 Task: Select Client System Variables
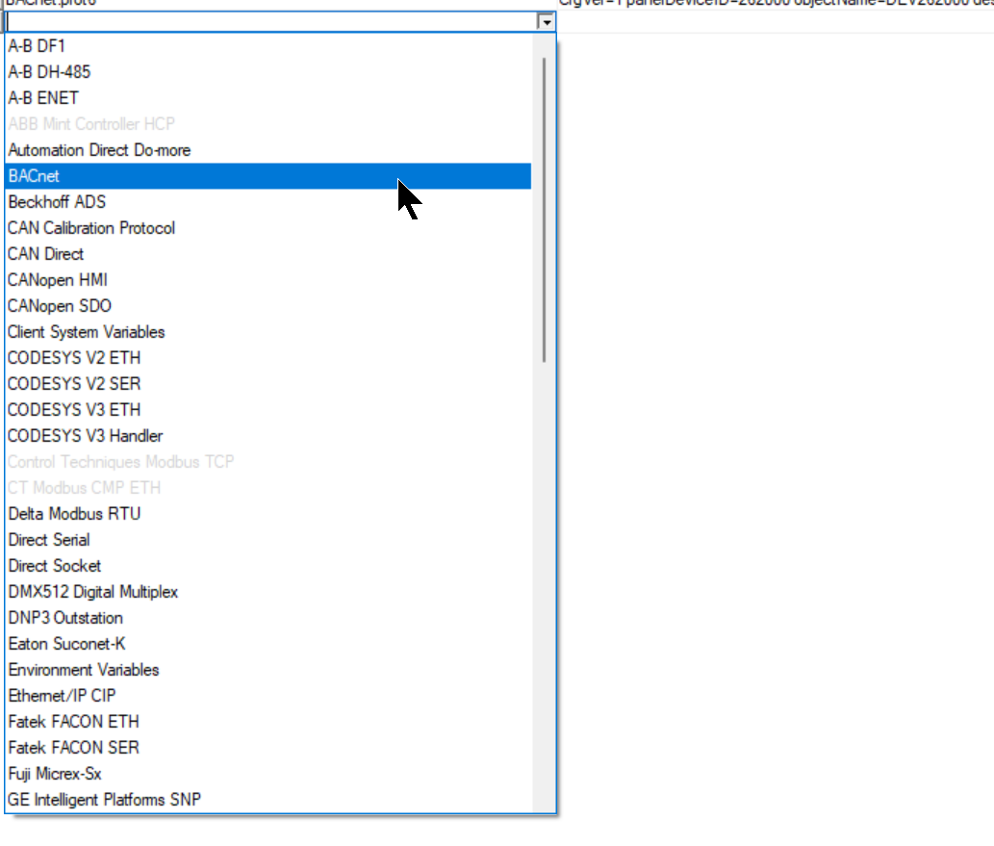point(268,332)
